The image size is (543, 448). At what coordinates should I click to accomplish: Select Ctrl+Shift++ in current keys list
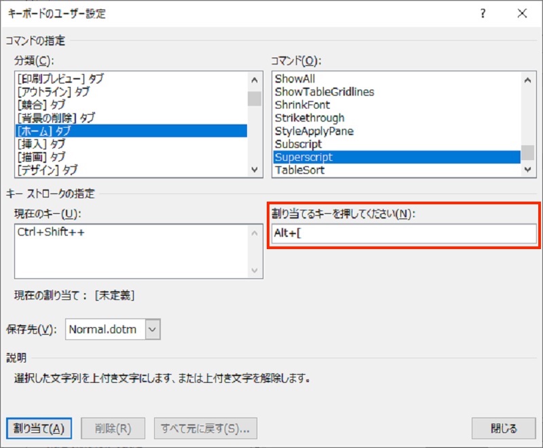(51, 232)
